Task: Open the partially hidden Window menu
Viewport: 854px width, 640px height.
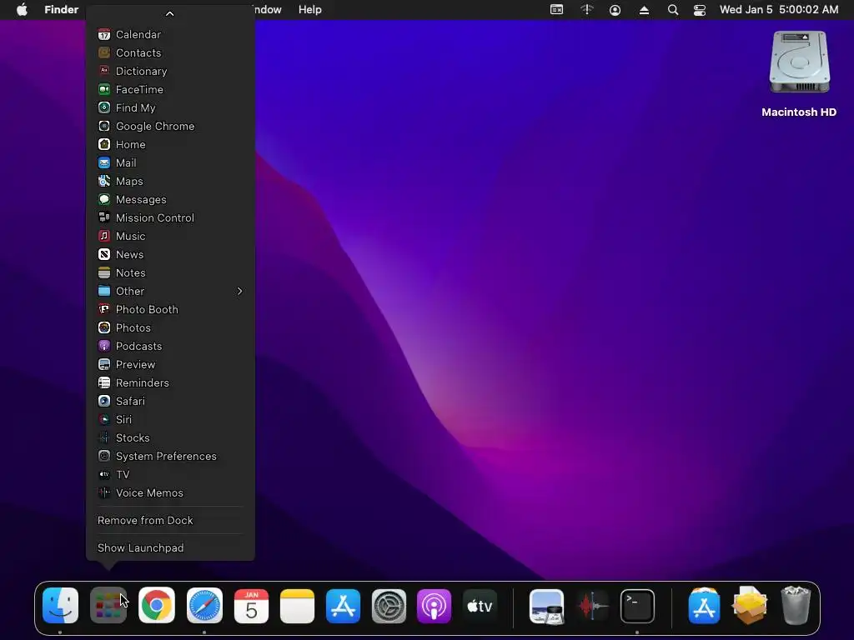Action: pos(269,10)
